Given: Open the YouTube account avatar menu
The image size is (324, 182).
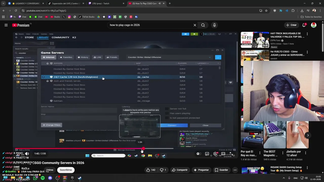Looking at the screenshot, I should pyautogui.click(x=314, y=25).
